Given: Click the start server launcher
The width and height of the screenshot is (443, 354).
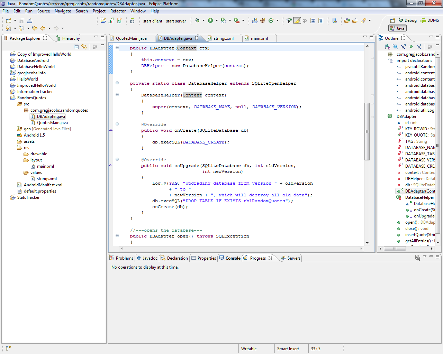Looking at the screenshot, I should click(x=176, y=21).
